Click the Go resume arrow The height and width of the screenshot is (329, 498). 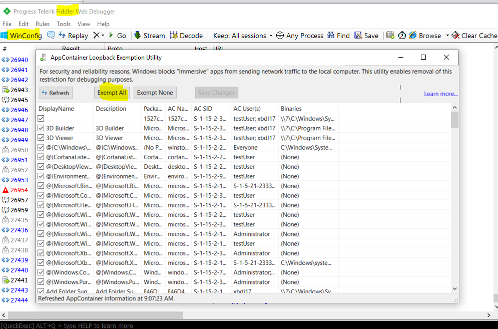point(117,36)
